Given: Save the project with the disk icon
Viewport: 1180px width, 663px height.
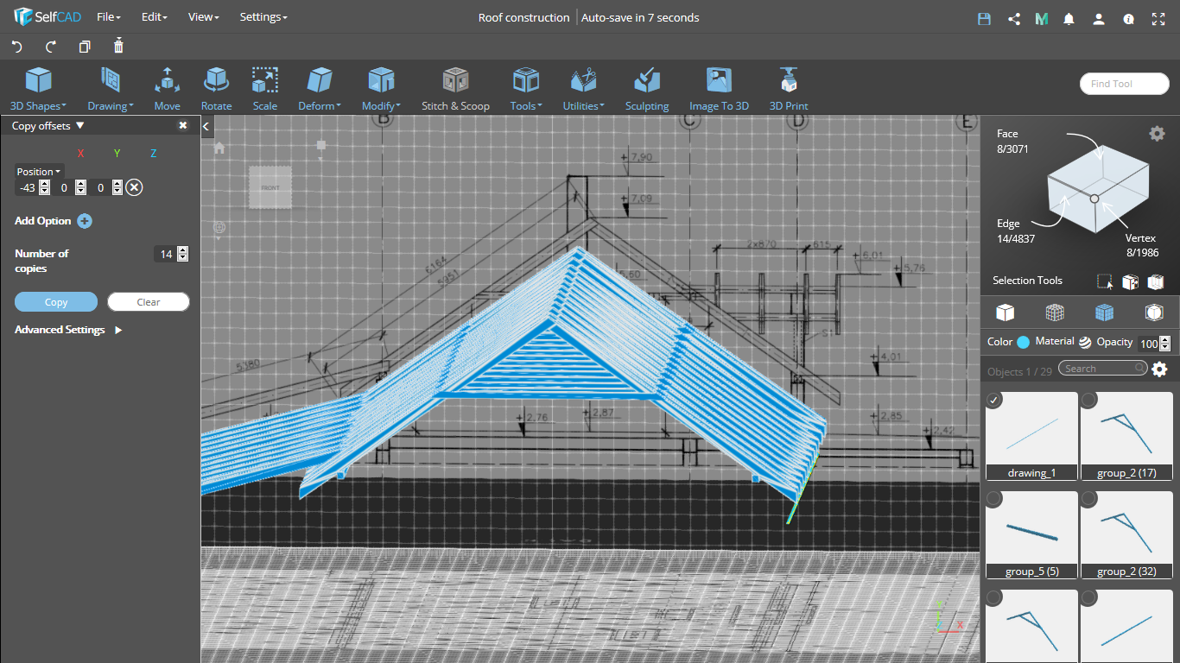Looking at the screenshot, I should [984, 18].
